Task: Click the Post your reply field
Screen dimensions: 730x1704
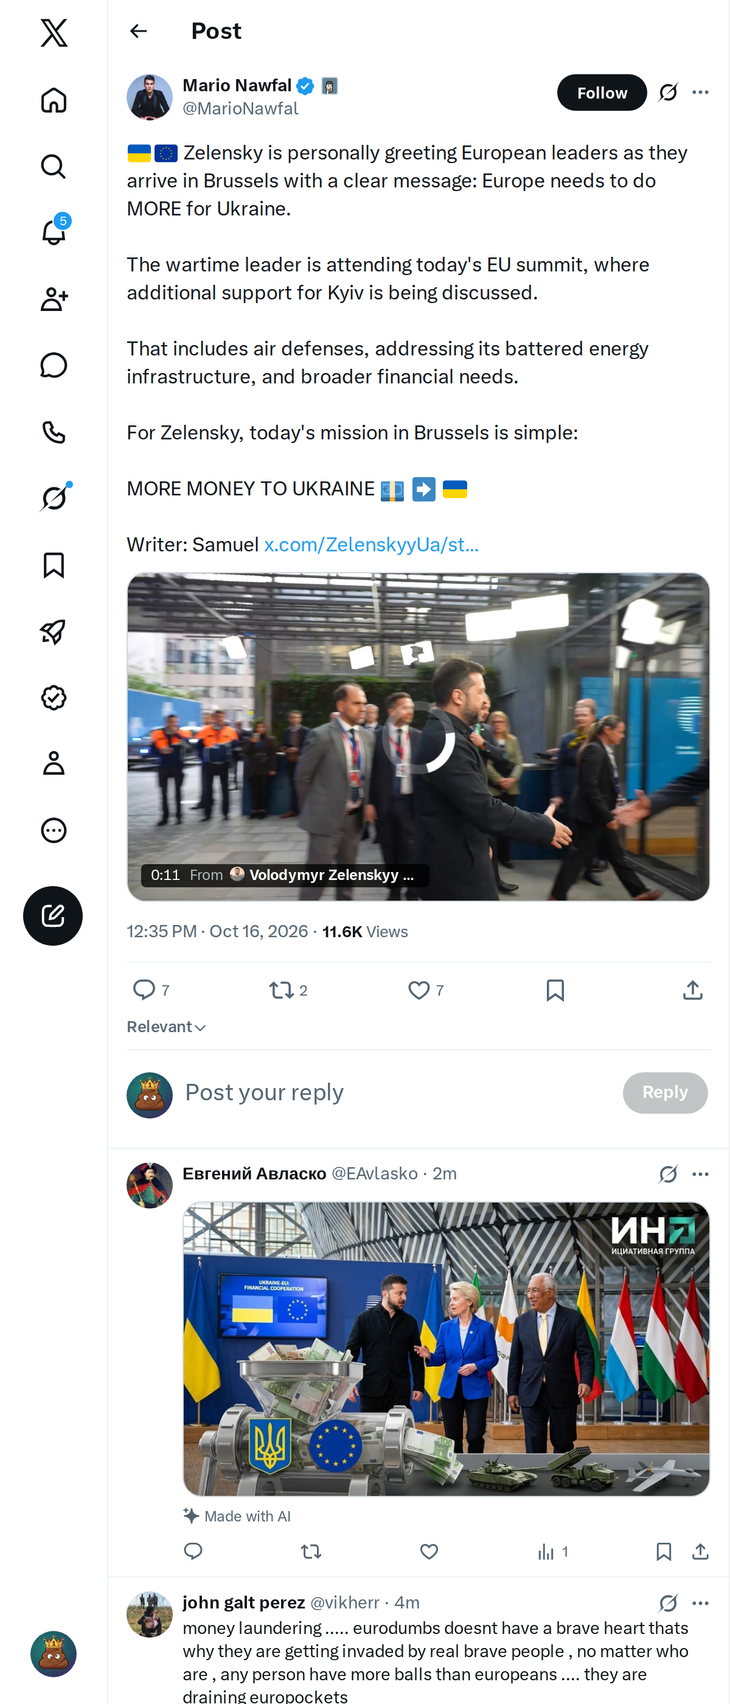Action: (397, 1092)
